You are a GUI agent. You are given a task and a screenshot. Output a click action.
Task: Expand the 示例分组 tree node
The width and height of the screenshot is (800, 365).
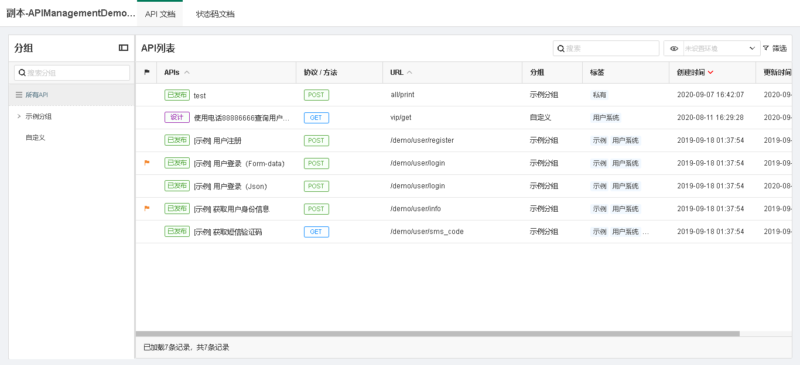pyautogui.click(x=19, y=116)
